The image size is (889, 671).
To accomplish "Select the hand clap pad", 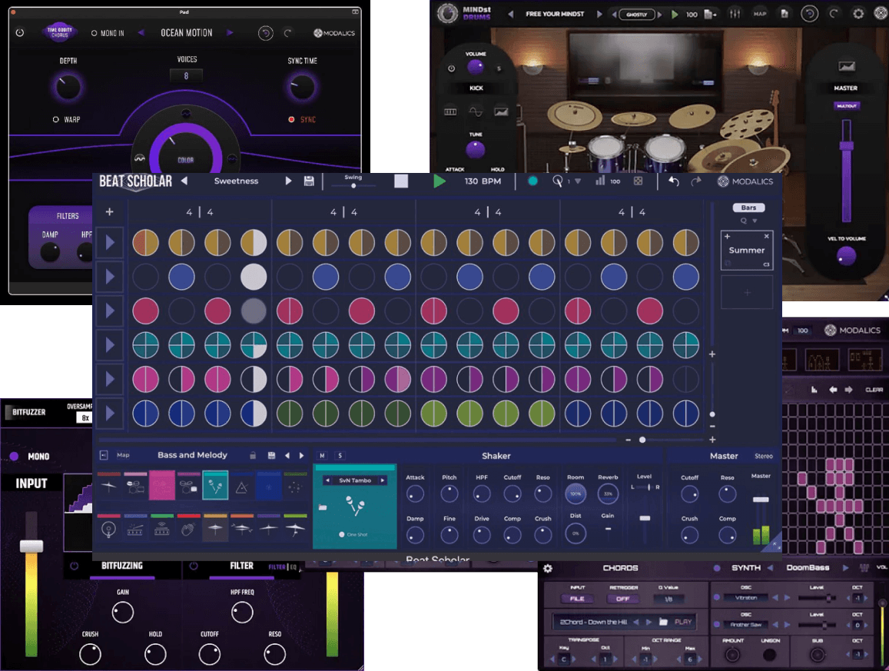I will [188, 530].
